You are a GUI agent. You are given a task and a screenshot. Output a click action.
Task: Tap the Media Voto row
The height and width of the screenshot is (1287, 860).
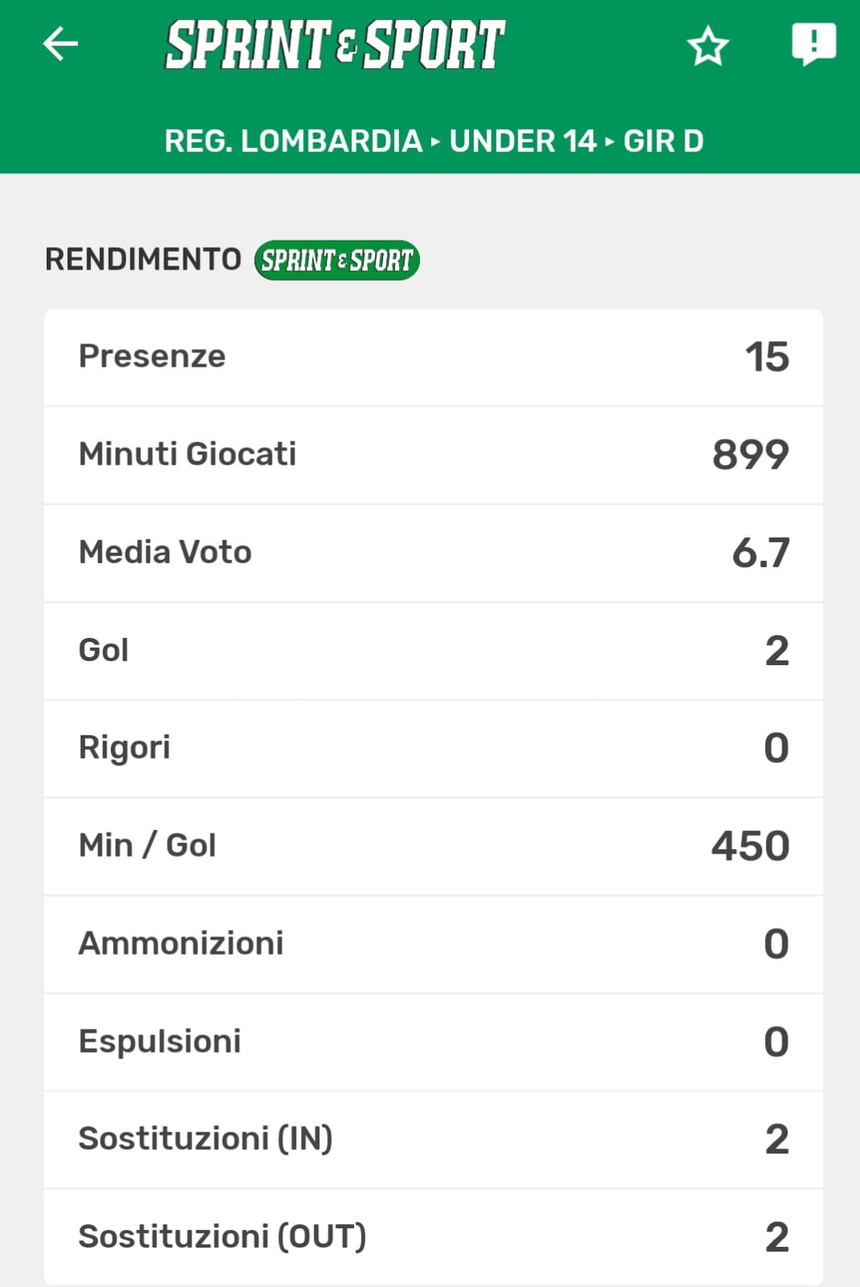433,553
